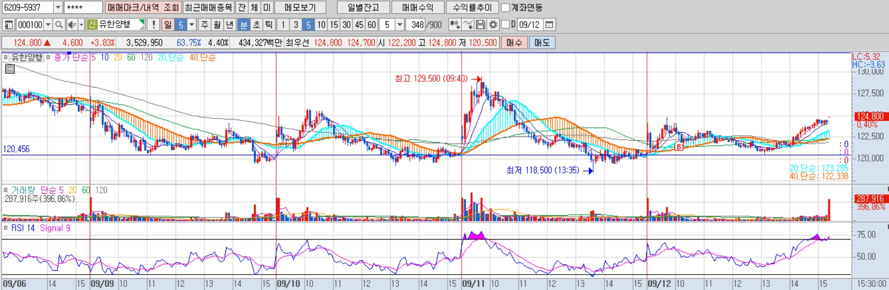Image resolution: width=889 pixels, height=290 pixels.
Task: Click the 40,단순 orange legend entry
Action: click(x=203, y=57)
